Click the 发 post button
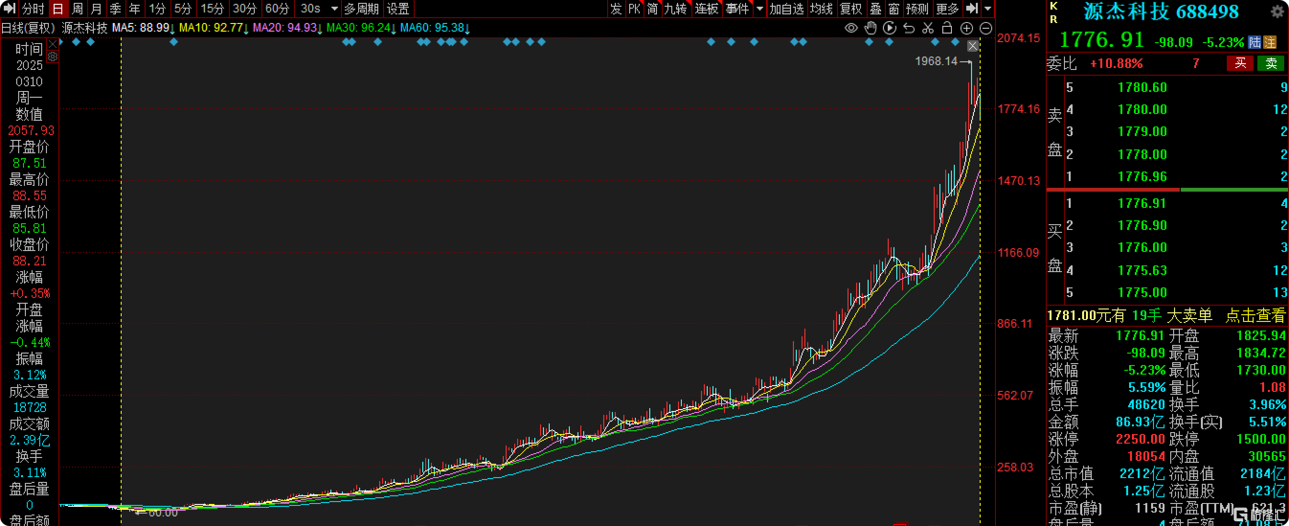This screenshot has width=1289, height=526. (x=615, y=9)
